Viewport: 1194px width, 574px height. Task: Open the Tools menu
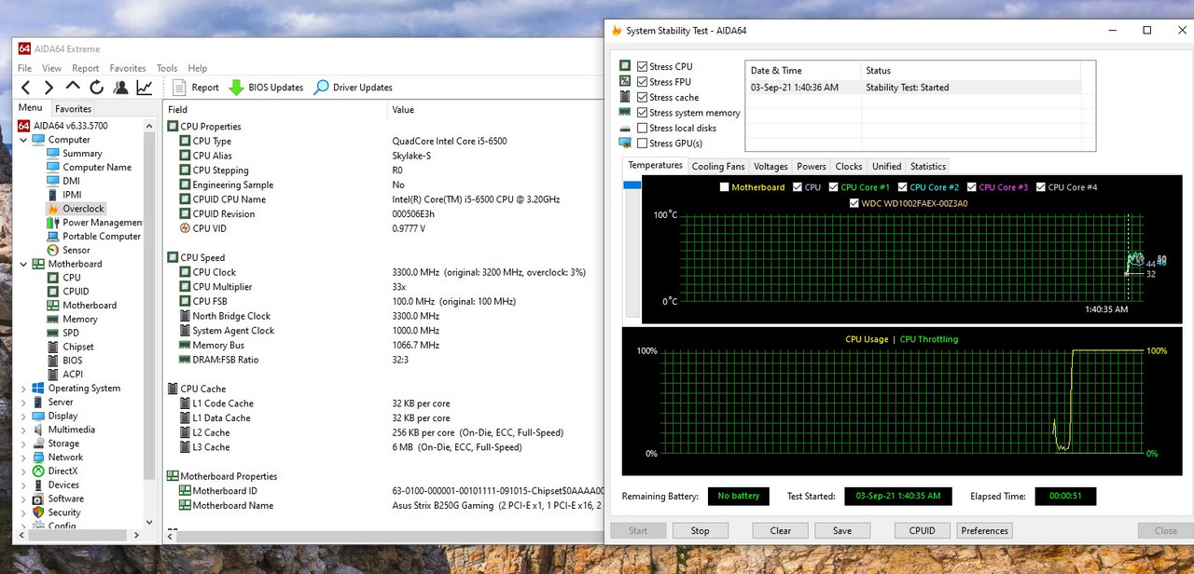(x=167, y=68)
